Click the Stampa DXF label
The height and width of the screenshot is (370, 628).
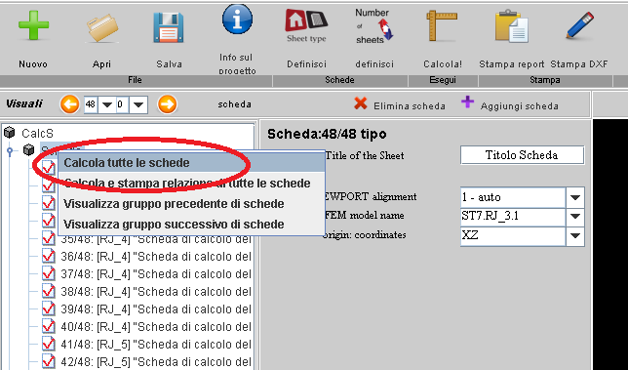[579, 64]
